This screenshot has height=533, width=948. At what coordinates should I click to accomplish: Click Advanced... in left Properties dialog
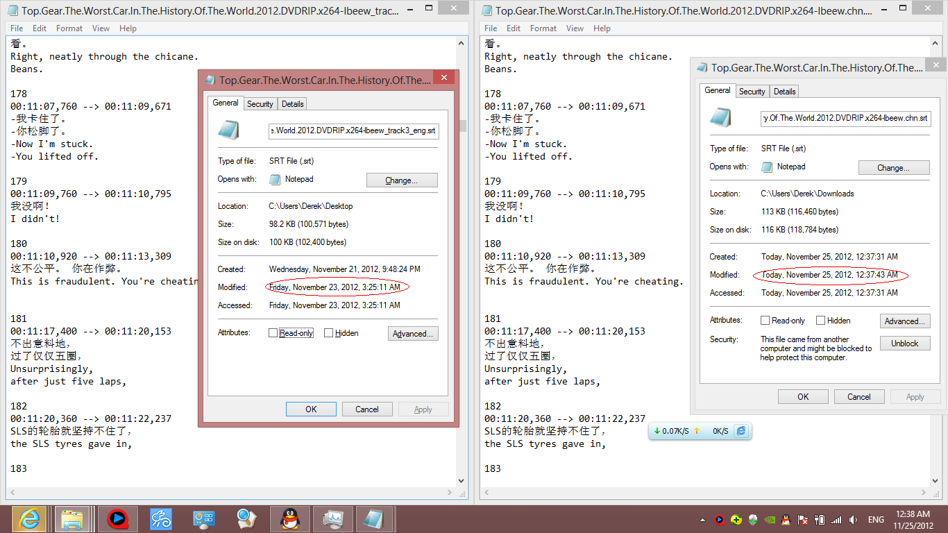tap(413, 334)
